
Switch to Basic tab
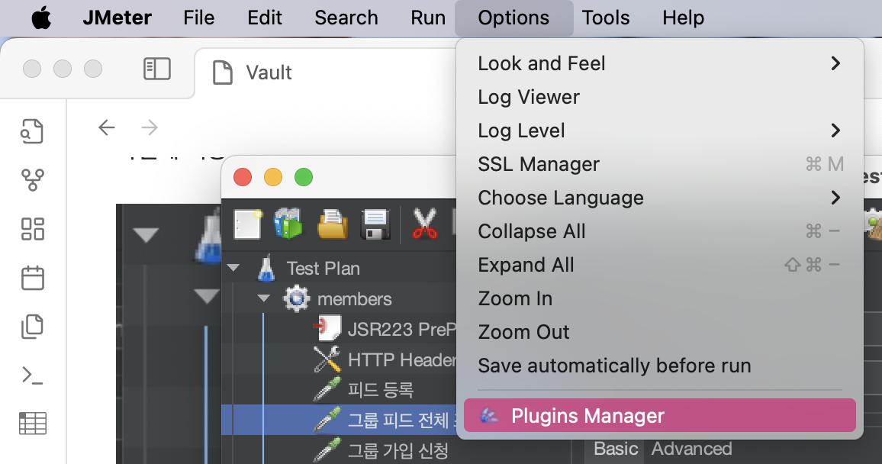click(616, 449)
